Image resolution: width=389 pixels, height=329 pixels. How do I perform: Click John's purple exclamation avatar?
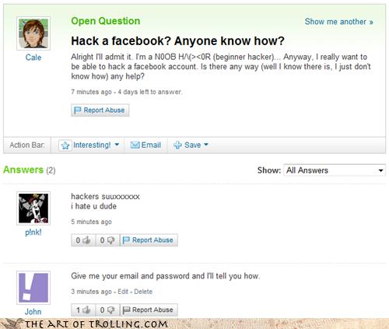click(33, 288)
